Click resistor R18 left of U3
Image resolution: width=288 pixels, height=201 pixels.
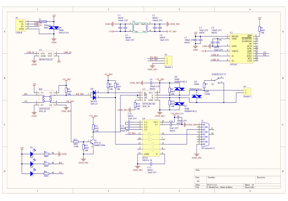(135, 105)
